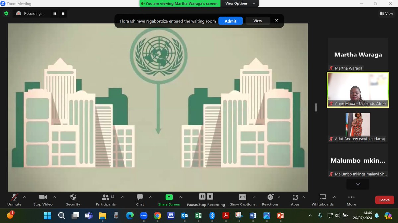This screenshot has height=223, width=398.
Task: Open File Explorer from the taskbar
Action: pyautogui.click(x=102, y=216)
